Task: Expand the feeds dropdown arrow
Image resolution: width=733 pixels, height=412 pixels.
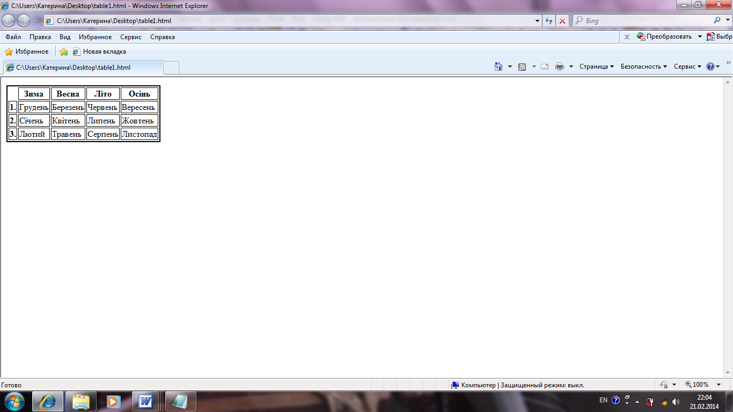Action: tap(534, 67)
